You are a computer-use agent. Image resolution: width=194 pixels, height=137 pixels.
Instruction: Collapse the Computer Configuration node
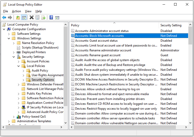(x=4, y=29)
